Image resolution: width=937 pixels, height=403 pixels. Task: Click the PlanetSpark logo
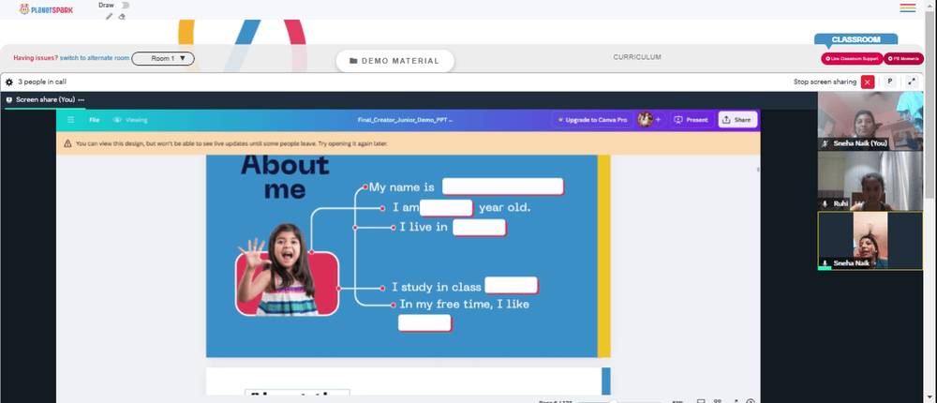[46, 9]
